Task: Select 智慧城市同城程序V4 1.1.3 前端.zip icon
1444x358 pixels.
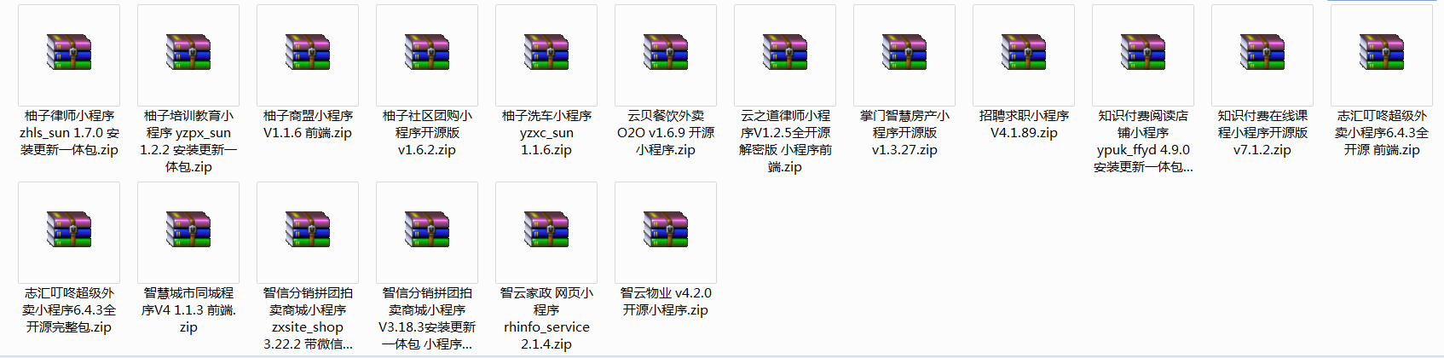Action: tap(188, 230)
